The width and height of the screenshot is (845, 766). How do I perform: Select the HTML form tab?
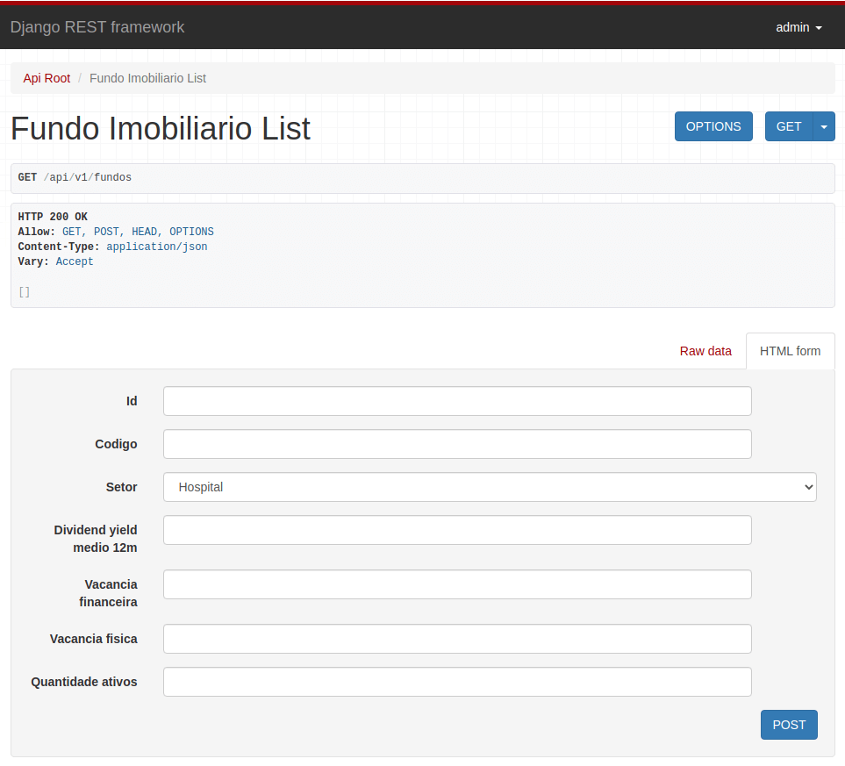(x=790, y=351)
